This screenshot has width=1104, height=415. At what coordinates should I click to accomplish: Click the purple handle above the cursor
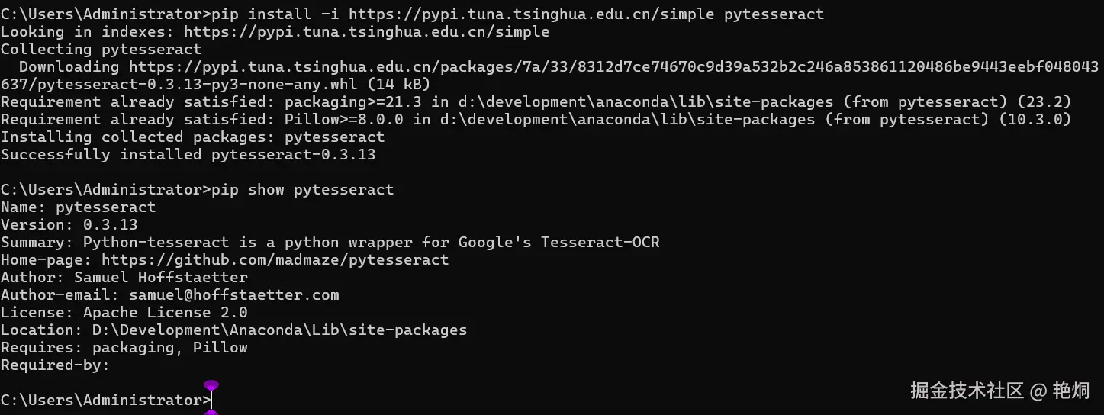(211, 385)
